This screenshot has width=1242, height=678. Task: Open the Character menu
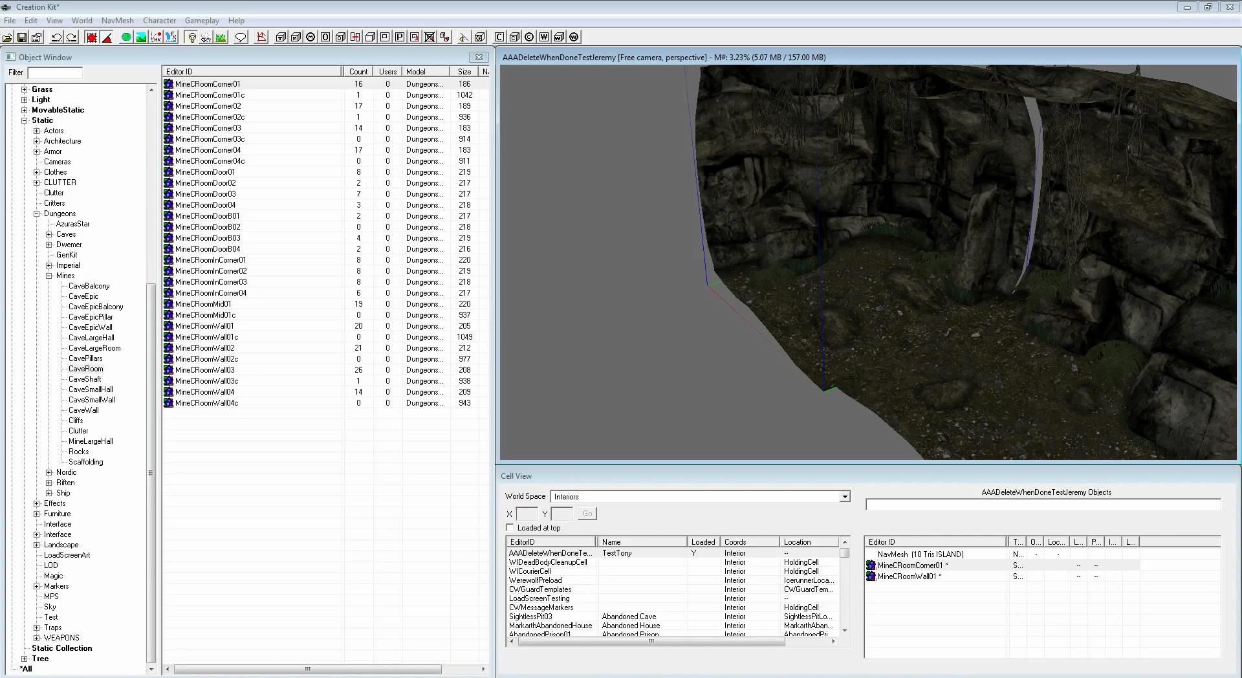[159, 21]
